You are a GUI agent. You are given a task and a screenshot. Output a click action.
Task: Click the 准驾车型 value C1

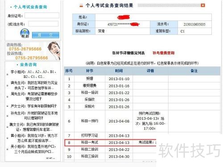point(182,31)
